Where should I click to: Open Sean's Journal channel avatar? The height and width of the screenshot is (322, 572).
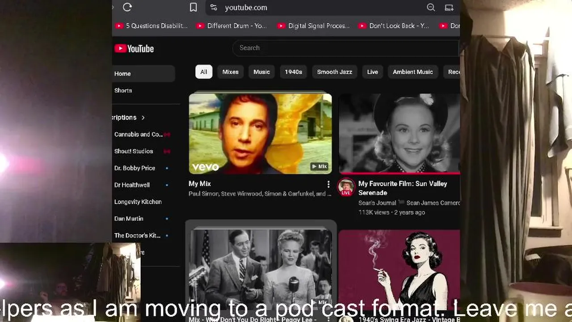coord(346,187)
